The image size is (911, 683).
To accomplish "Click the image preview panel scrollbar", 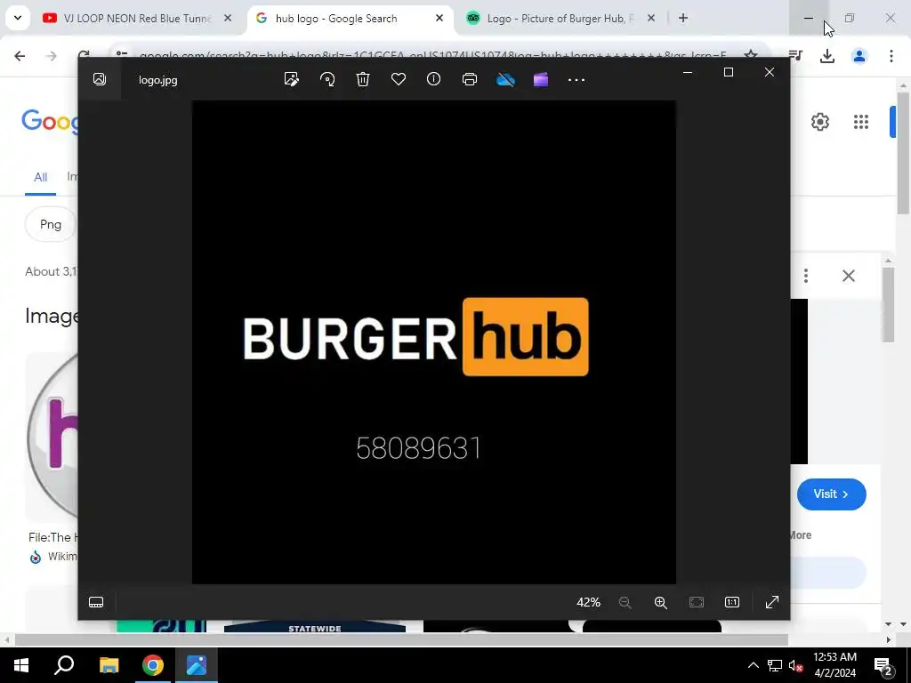I will 888,305.
